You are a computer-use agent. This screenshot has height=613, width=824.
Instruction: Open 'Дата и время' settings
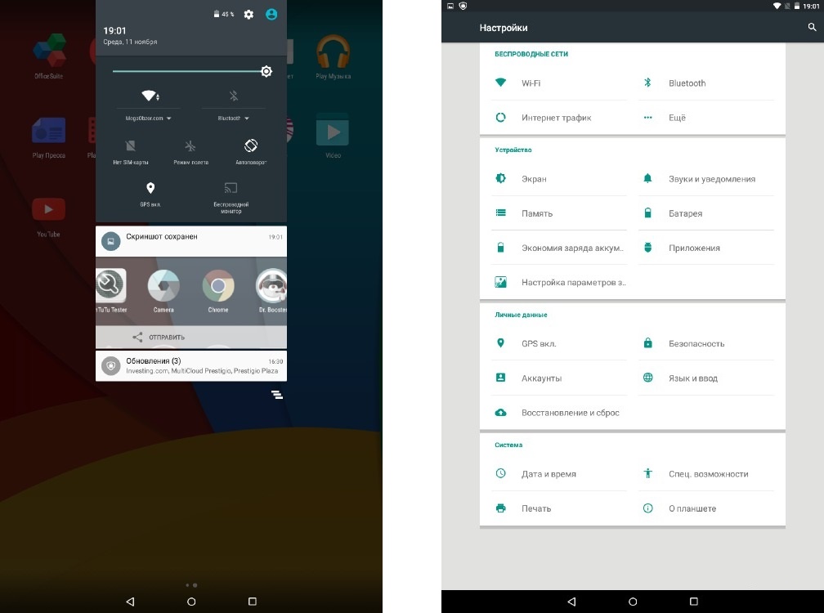pyautogui.click(x=559, y=474)
